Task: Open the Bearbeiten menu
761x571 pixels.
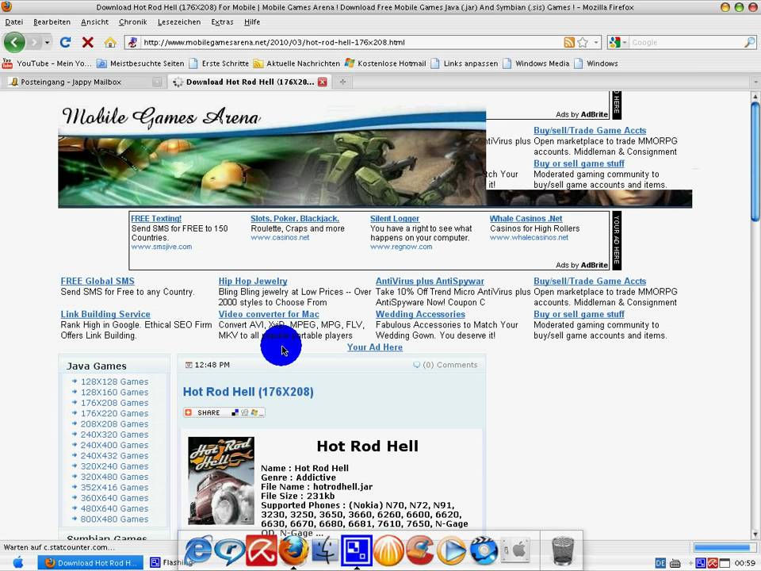Action: (52, 22)
